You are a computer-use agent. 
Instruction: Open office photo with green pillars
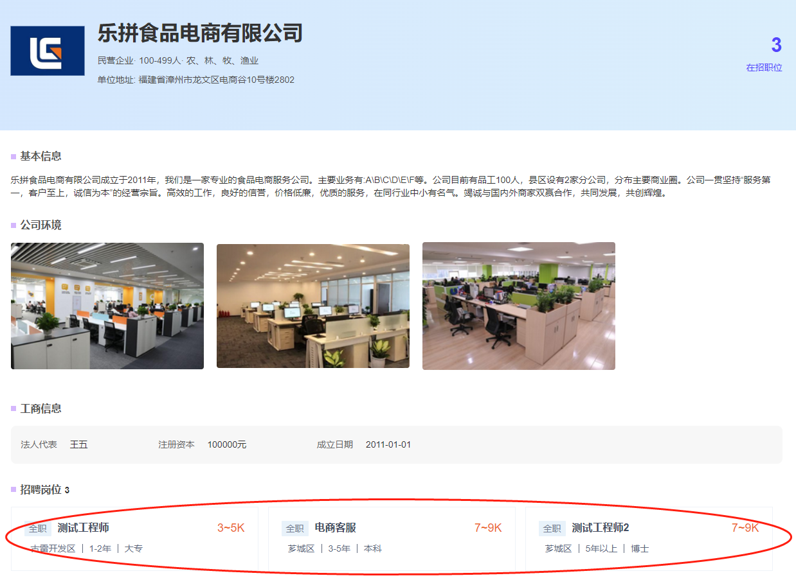tap(519, 306)
